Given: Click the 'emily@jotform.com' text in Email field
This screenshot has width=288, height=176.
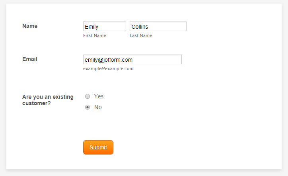Looking at the screenshot, I should 108,60.
